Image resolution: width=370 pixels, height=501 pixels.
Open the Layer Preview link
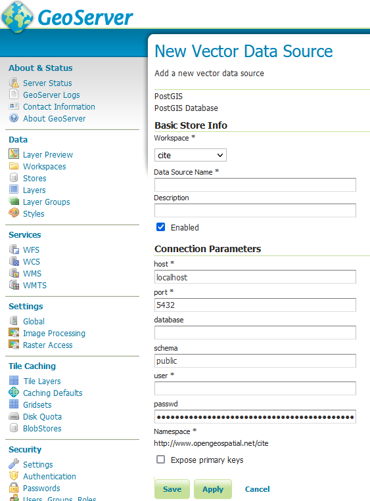pos(48,155)
